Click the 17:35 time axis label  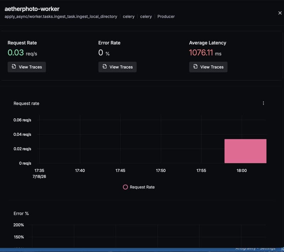tap(39, 171)
